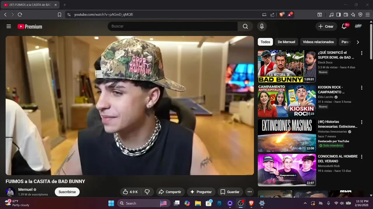
Task: Click the Guardar button
Action: click(230, 192)
